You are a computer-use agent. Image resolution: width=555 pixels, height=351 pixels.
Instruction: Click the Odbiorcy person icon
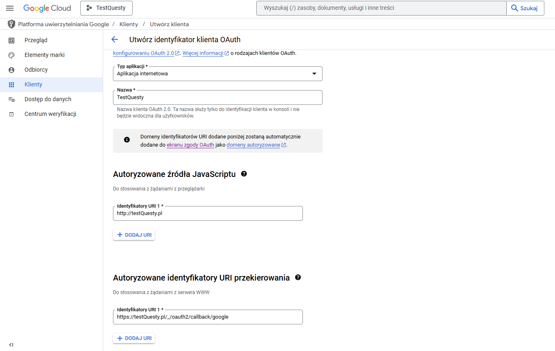point(11,70)
